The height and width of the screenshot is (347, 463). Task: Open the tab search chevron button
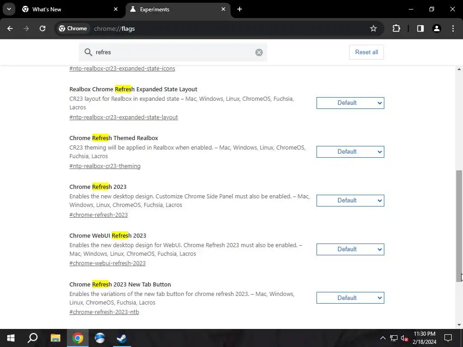coord(9,9)
